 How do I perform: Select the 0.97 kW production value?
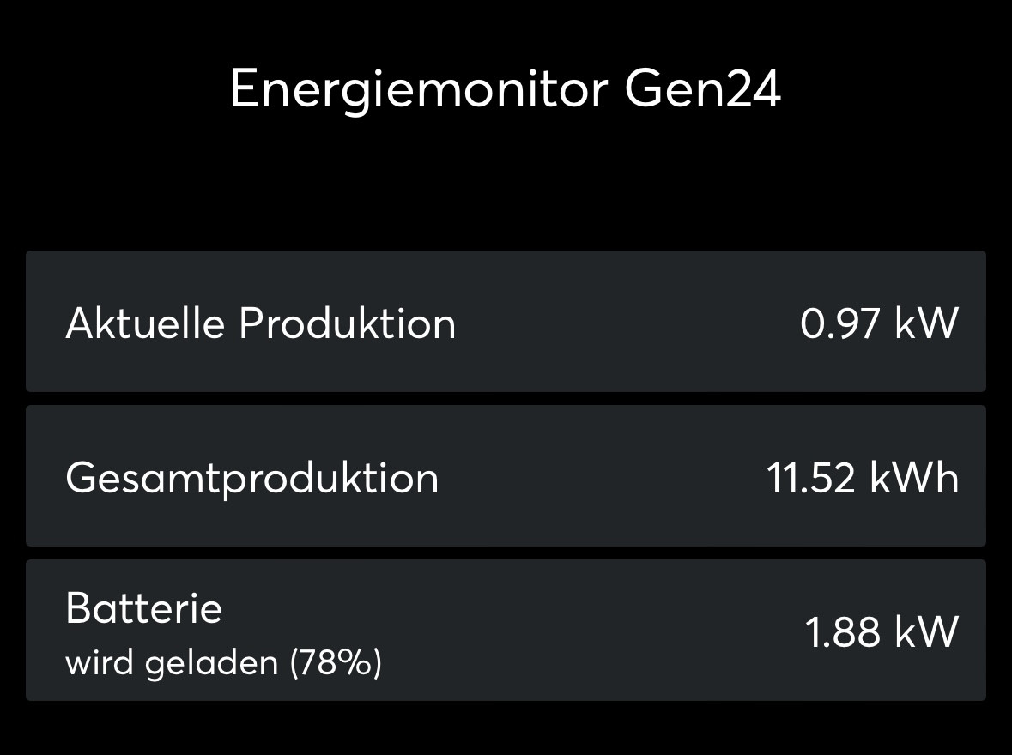click(x=879, y=323)
